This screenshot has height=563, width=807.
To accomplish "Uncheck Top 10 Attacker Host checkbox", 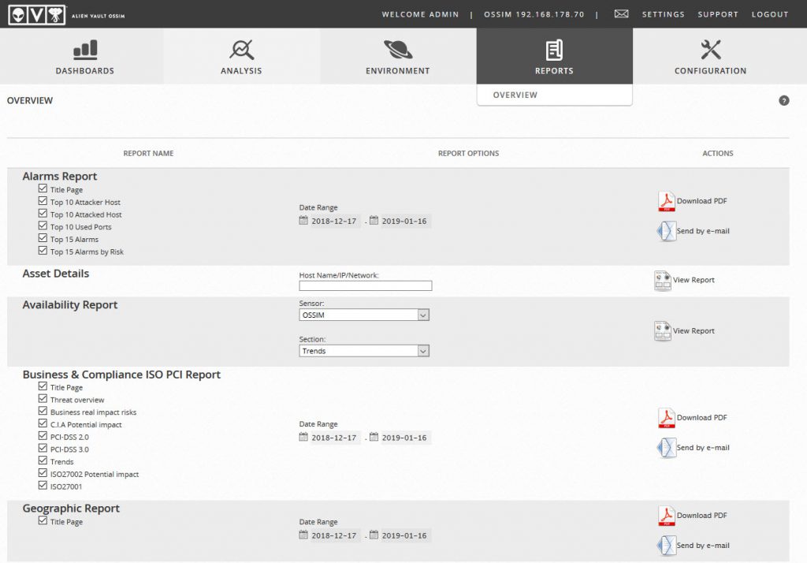I will (x=43, y=202).
